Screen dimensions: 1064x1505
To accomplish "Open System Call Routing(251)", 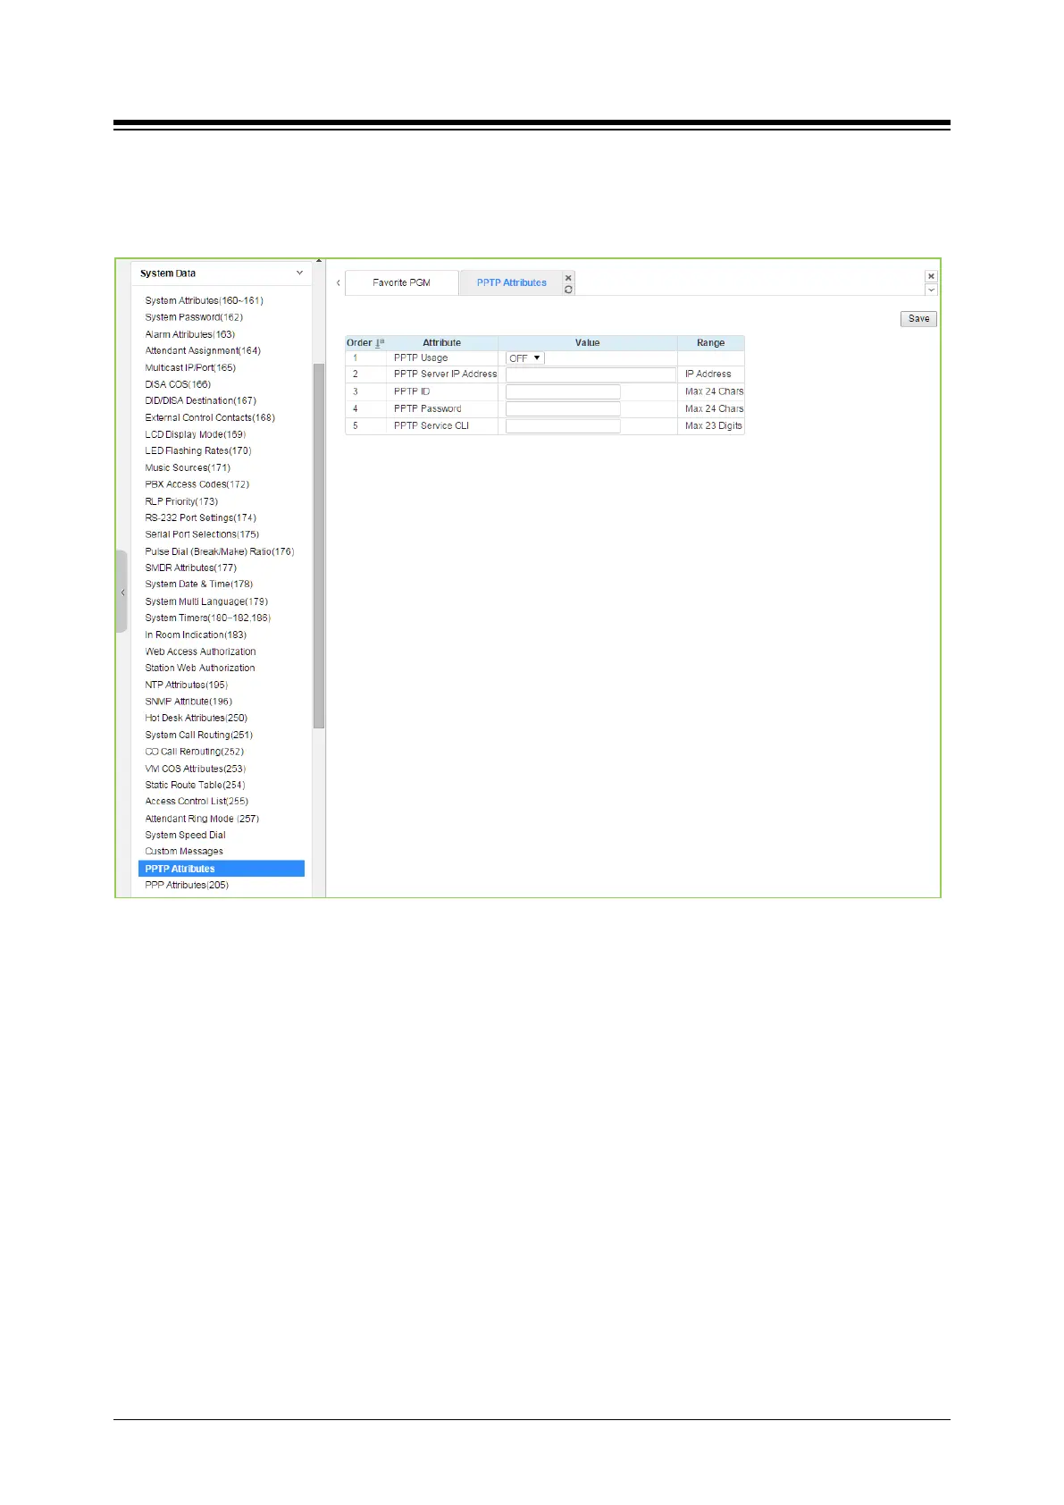I will 198,735.
